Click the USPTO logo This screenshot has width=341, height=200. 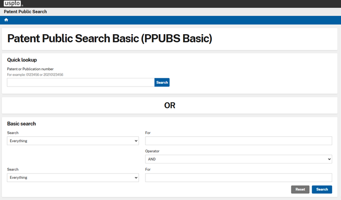(13, 3)
